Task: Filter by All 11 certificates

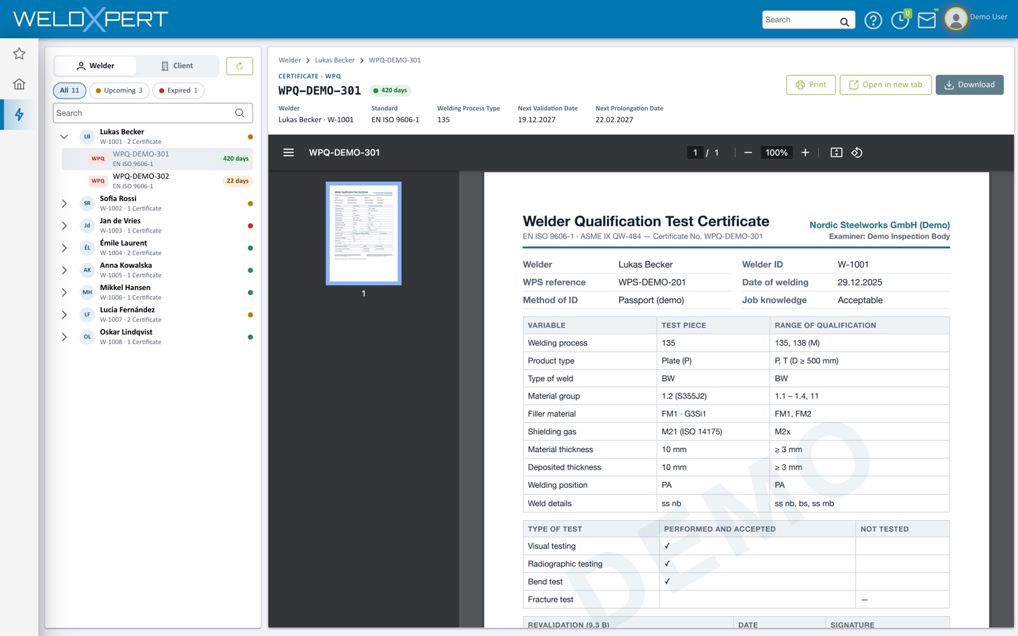Action: coord(69,90)
